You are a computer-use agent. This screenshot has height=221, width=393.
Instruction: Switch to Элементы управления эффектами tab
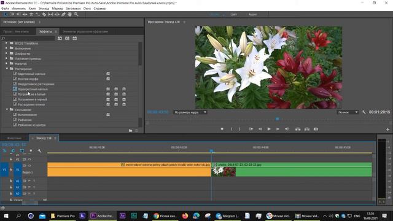(85, 31)
